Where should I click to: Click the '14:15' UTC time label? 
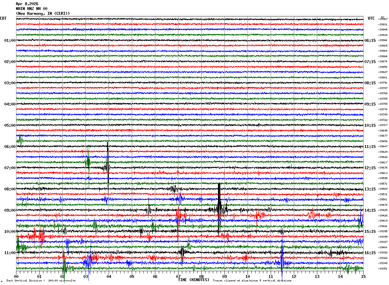[x=370, y=210]
